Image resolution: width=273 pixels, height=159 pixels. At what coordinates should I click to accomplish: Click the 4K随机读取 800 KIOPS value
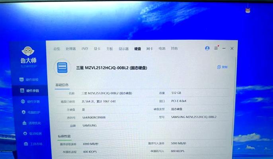point(90,152)
